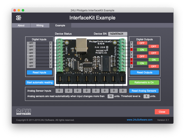Click the fourth analog sensor value field

[x=86, y=91]
